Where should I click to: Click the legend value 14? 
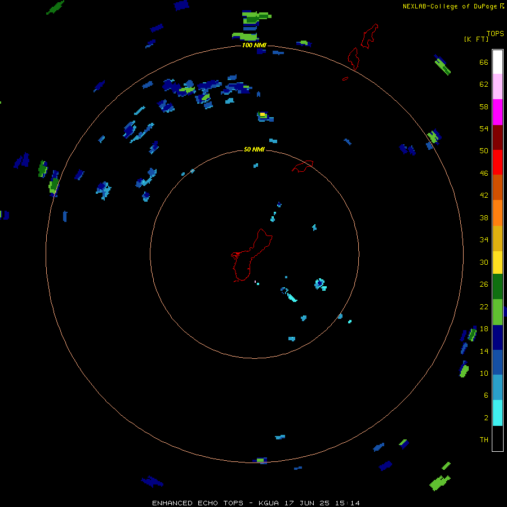[484, 351]
